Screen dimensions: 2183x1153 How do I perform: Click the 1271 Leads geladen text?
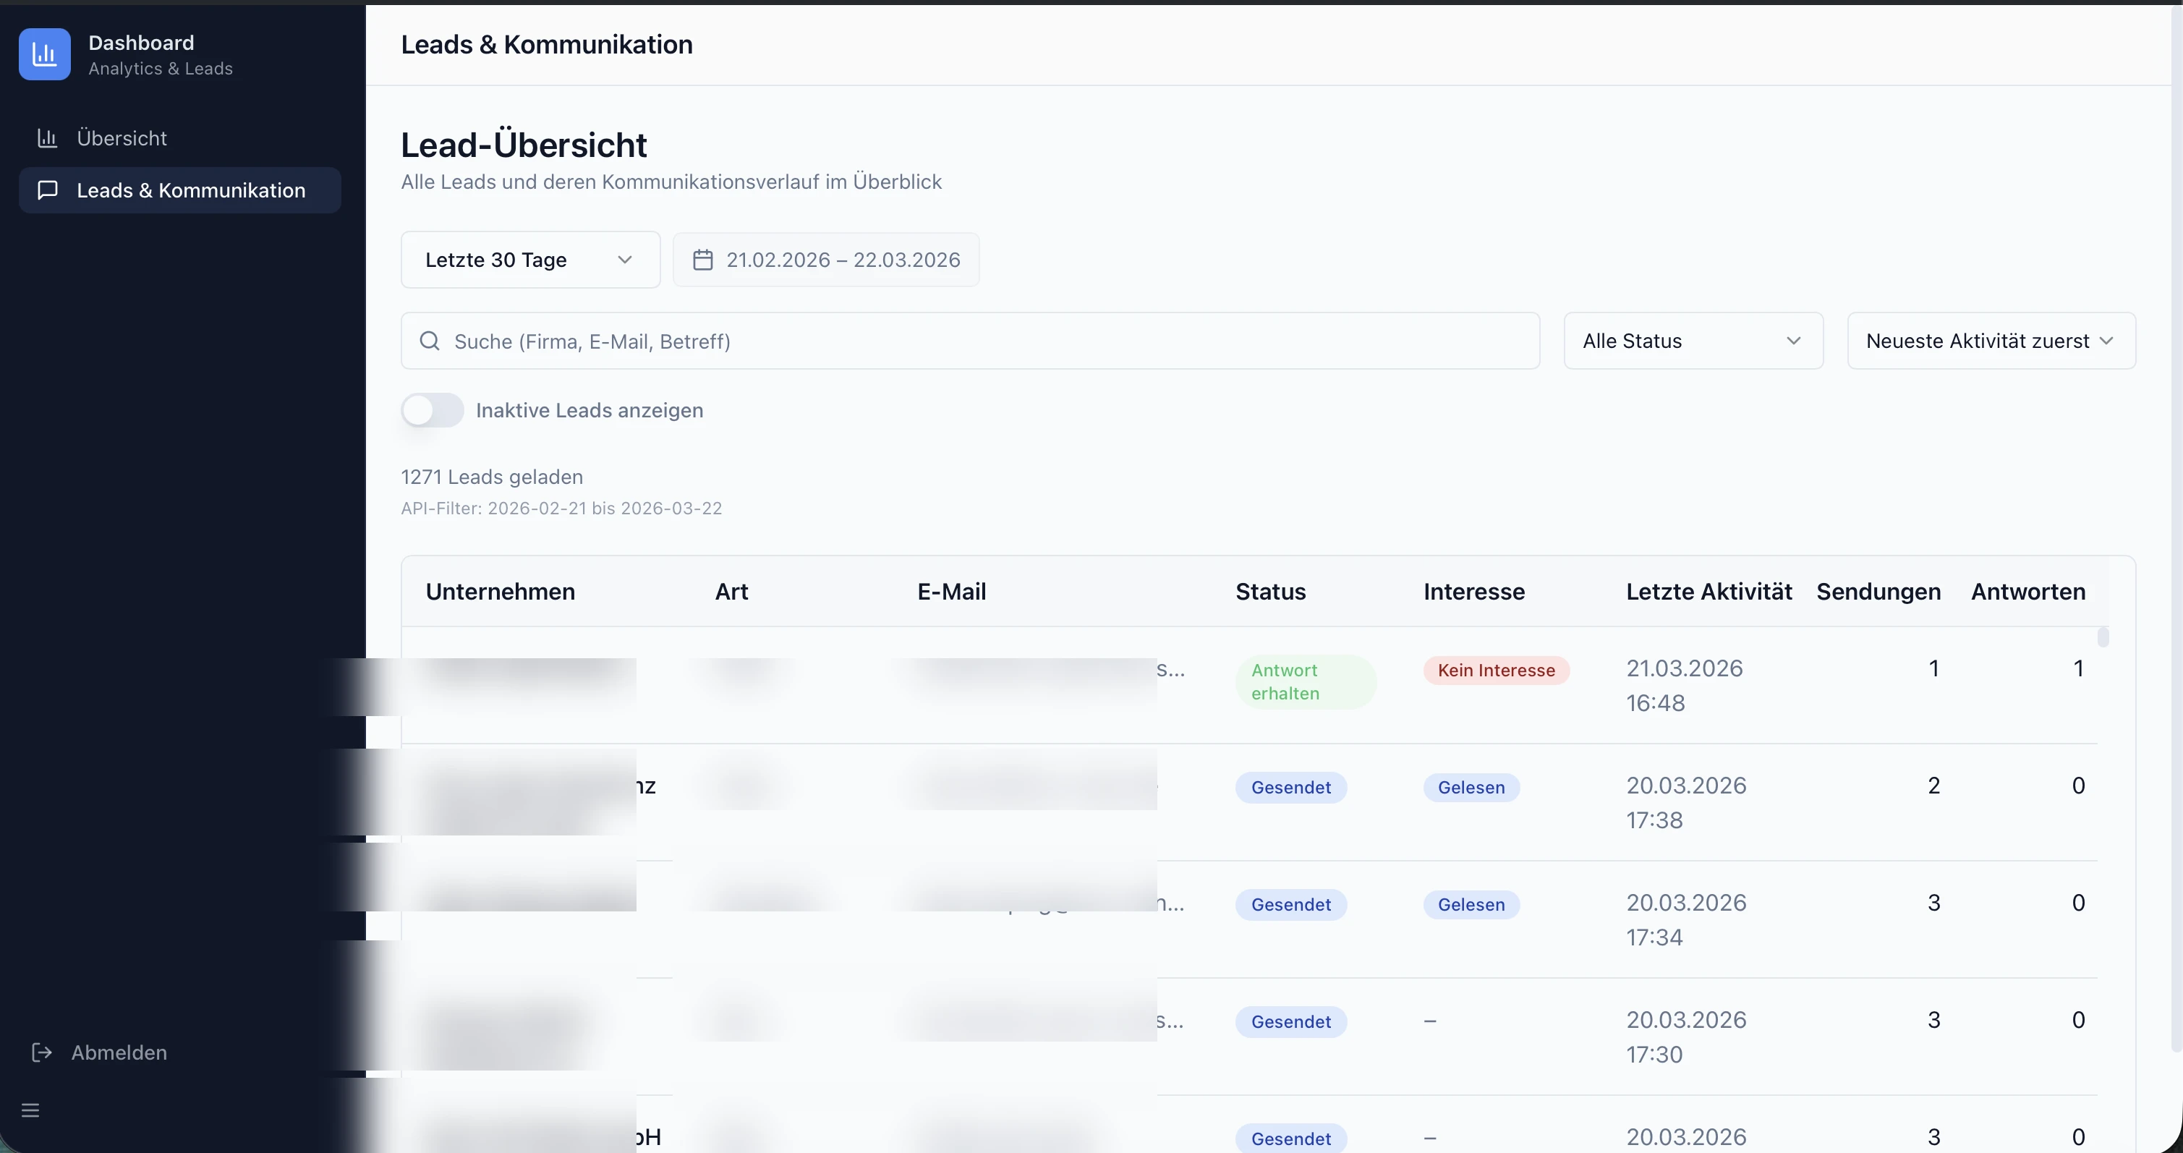coord(492,477)
